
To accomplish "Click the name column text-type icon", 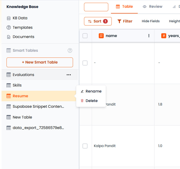I will click(101, 36).
